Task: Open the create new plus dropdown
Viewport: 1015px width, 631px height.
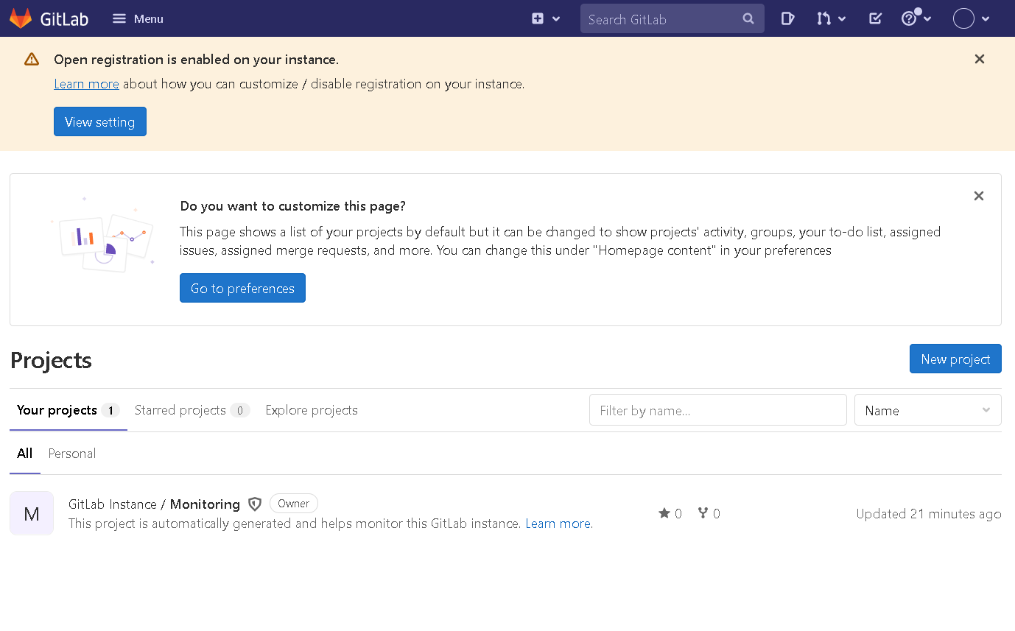Action: pyautogui.click(x=546, y=18)
